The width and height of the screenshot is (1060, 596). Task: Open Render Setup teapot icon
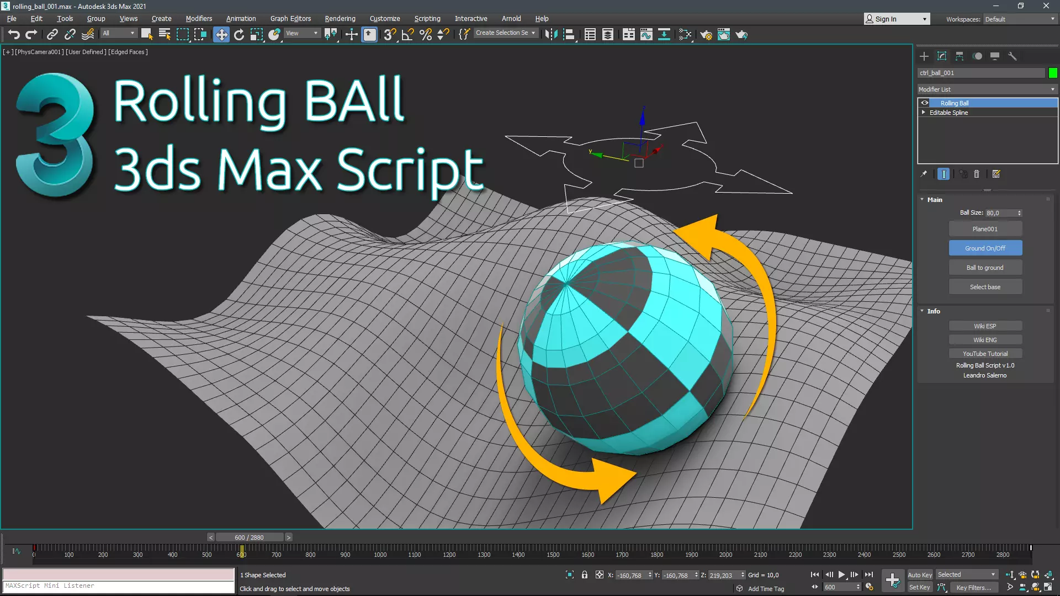[706, 34]
